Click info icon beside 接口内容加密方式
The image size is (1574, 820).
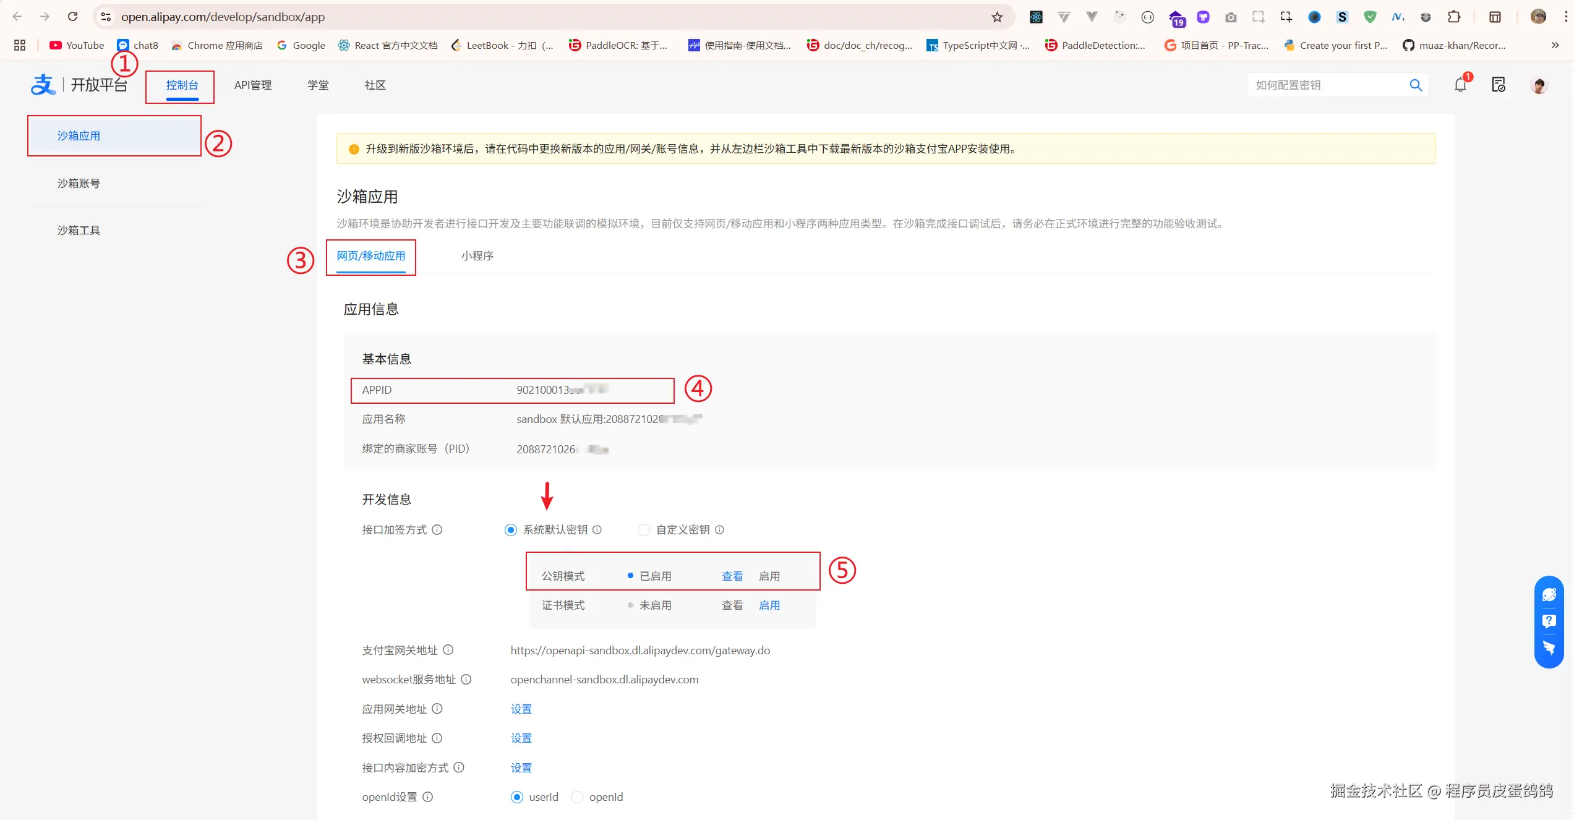click(458, 767)
